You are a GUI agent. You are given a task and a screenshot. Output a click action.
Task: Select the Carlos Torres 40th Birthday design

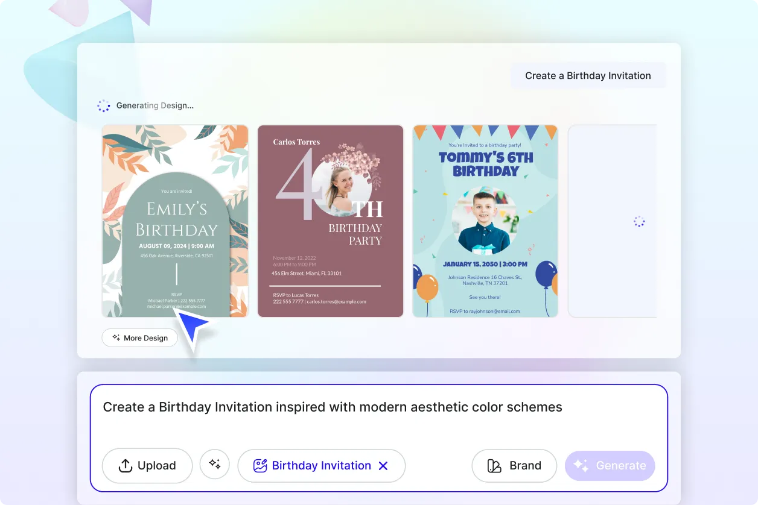tap(330, 221)
